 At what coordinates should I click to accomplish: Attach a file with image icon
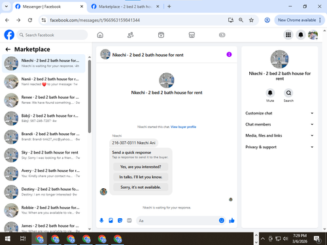pos(111,221)
